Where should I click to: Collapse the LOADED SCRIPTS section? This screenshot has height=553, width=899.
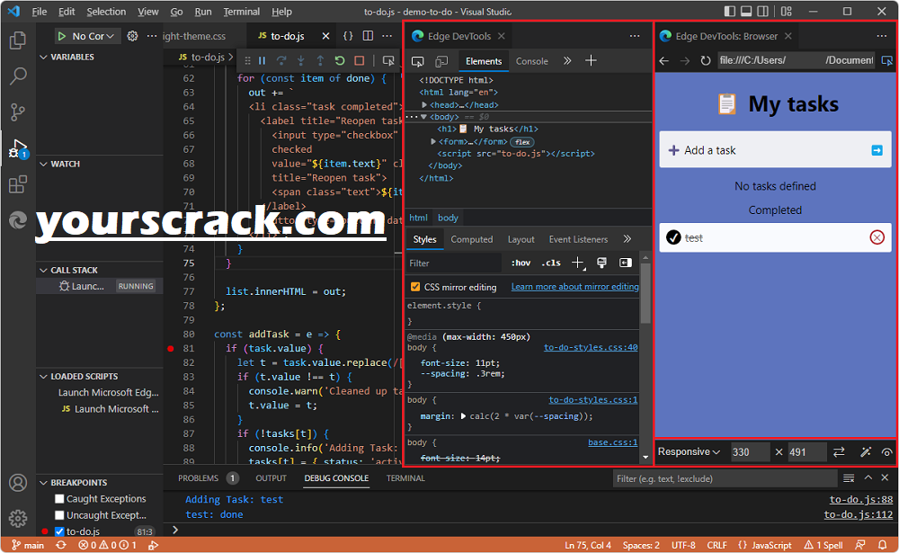43,377
